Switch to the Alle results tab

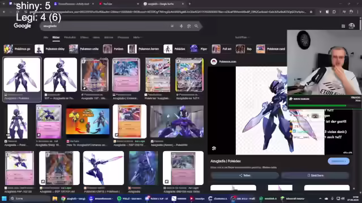(46, 37)
